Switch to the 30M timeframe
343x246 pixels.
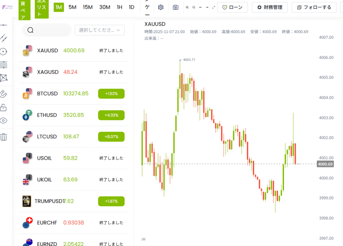(105, 7)
